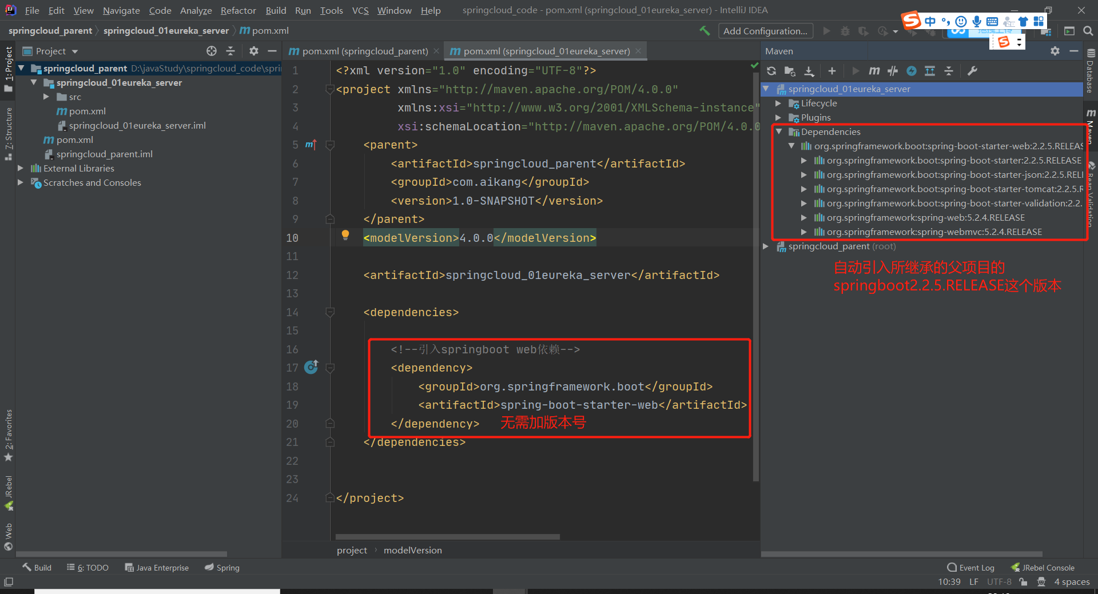The width and height of the screenshot is (1098, 594).
Task: Build project with hammer icon
Action: click(x=705, y=31)
